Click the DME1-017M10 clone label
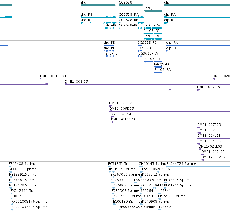This screenshot has width=230, height=211. 123,114
